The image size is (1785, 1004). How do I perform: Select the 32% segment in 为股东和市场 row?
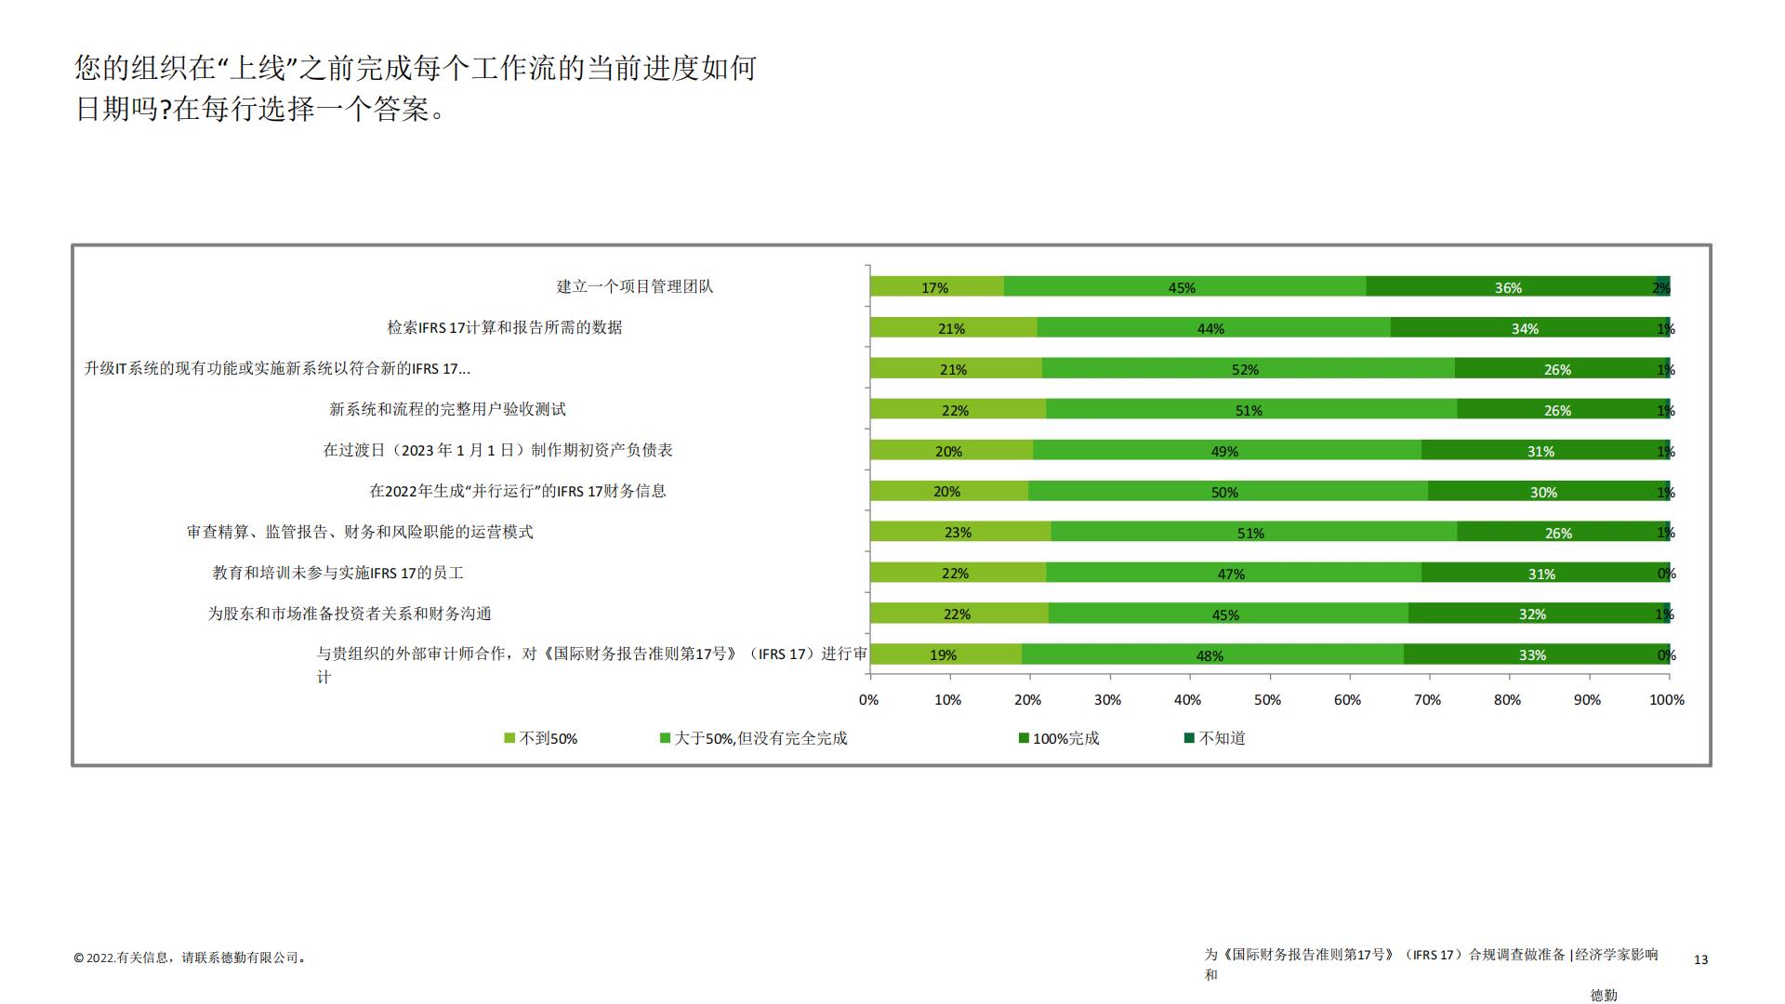coord(1532,614)
